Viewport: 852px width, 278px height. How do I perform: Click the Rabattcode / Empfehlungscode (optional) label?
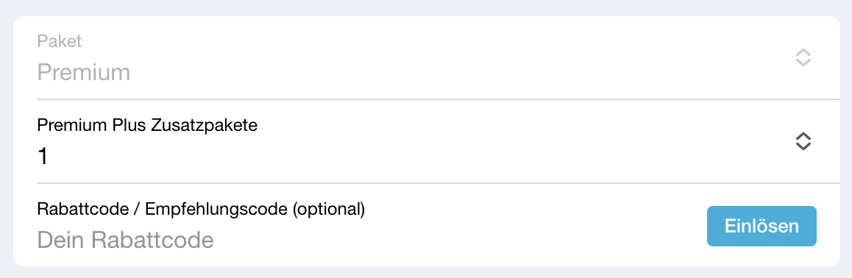(x=201, y=210)
